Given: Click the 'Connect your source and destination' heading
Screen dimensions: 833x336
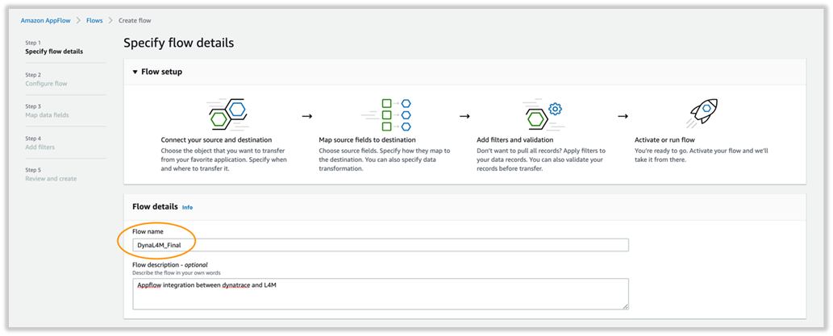Looking at the screenshot, I should (216, 140).
